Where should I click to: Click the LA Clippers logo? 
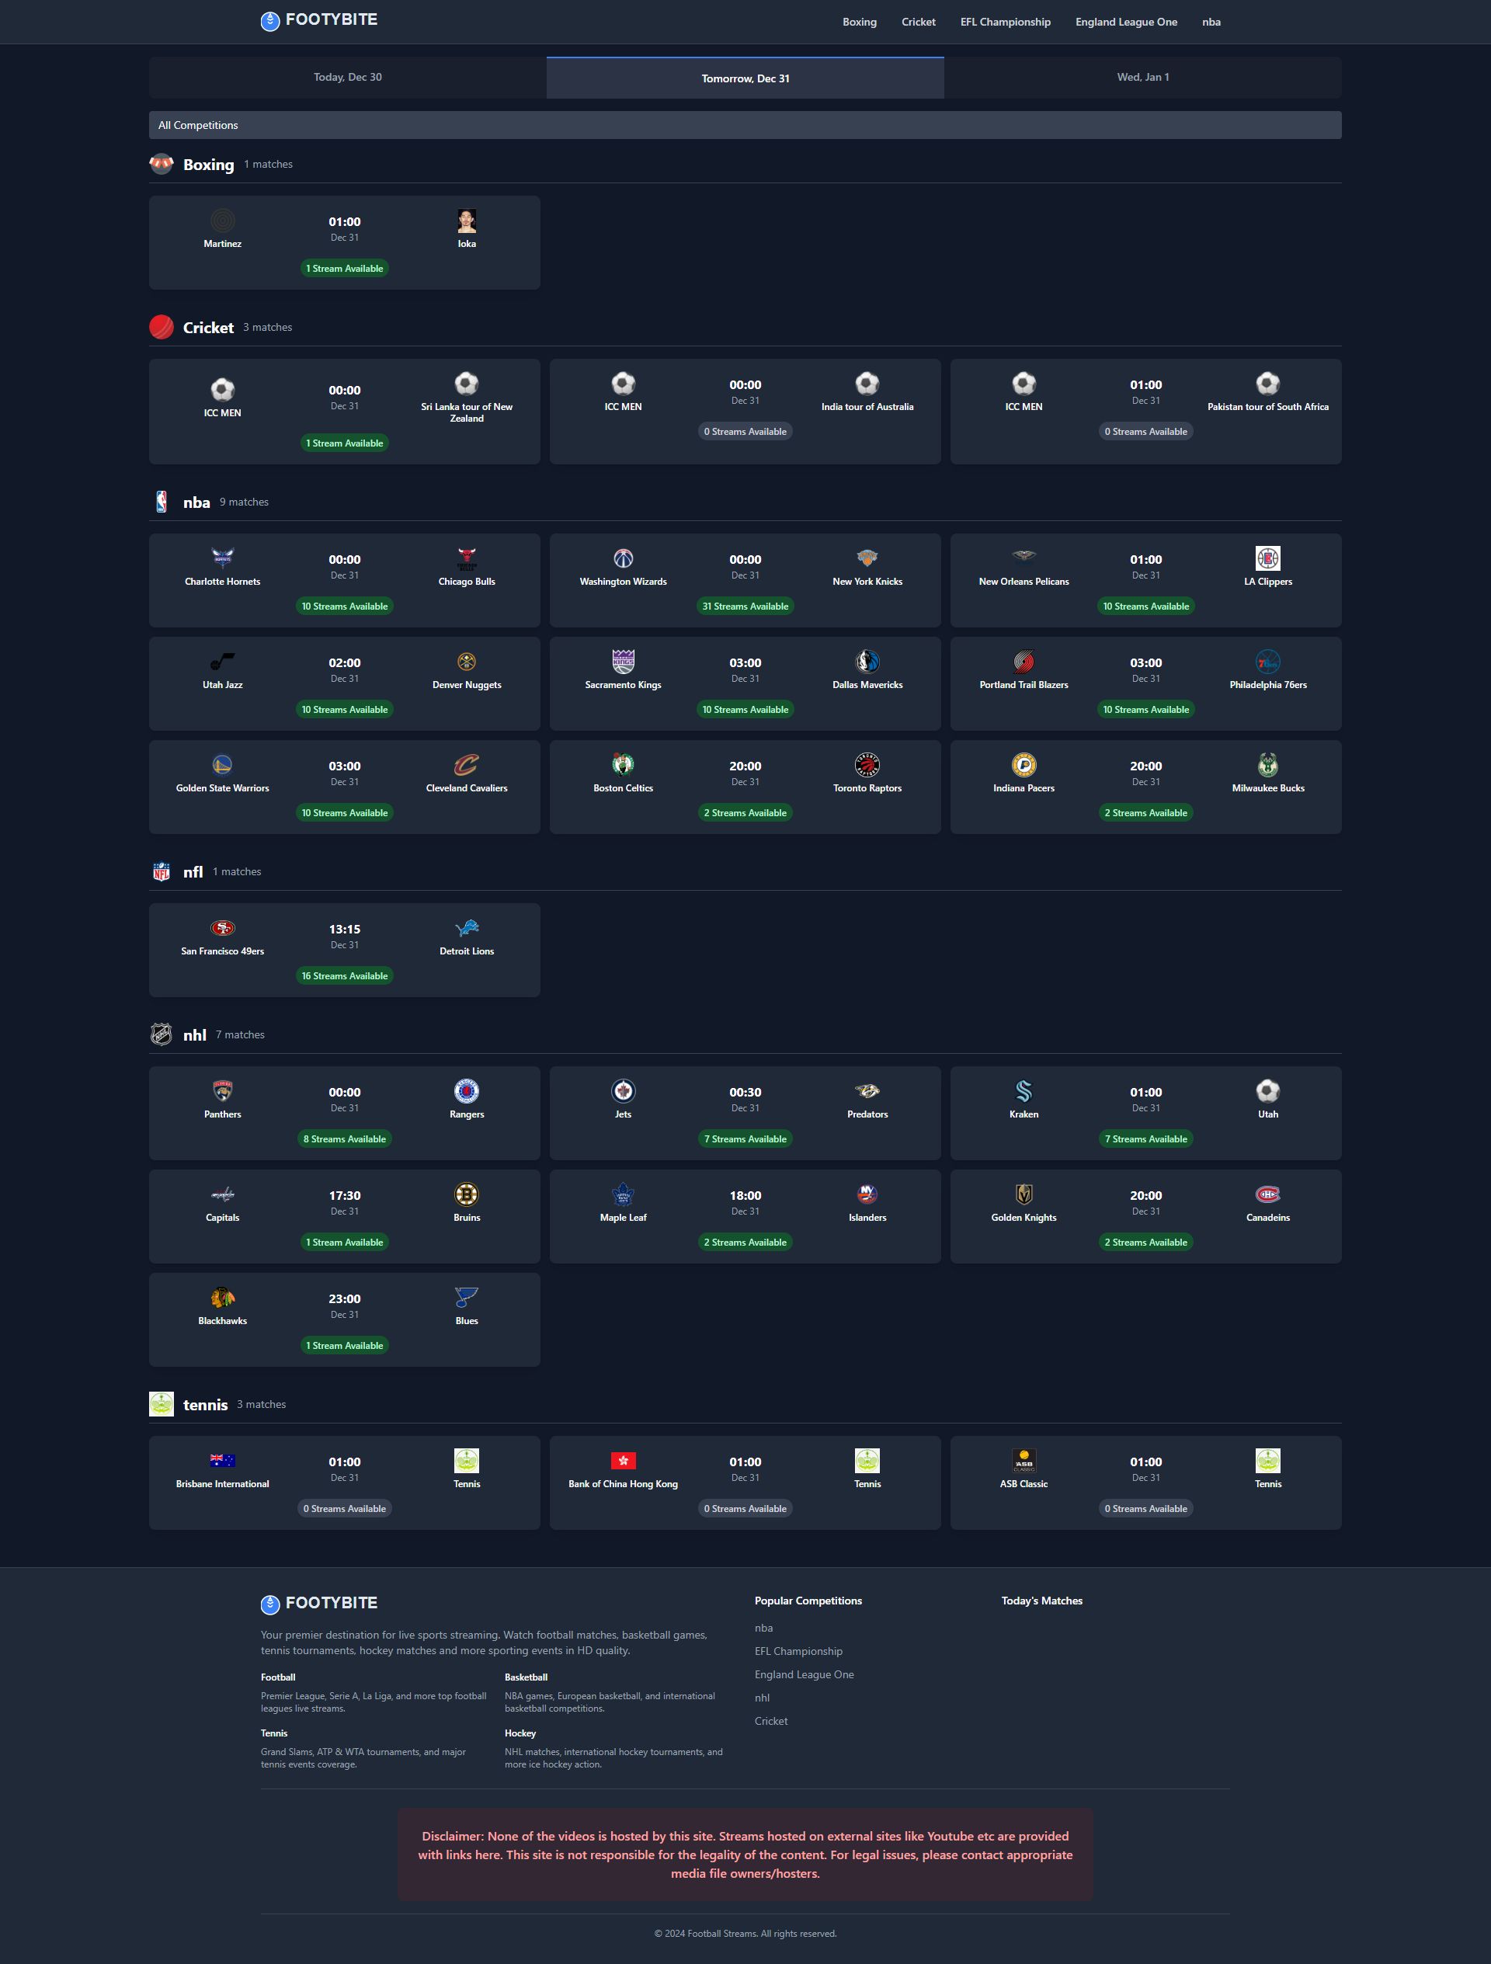[x=1267, y=558]
